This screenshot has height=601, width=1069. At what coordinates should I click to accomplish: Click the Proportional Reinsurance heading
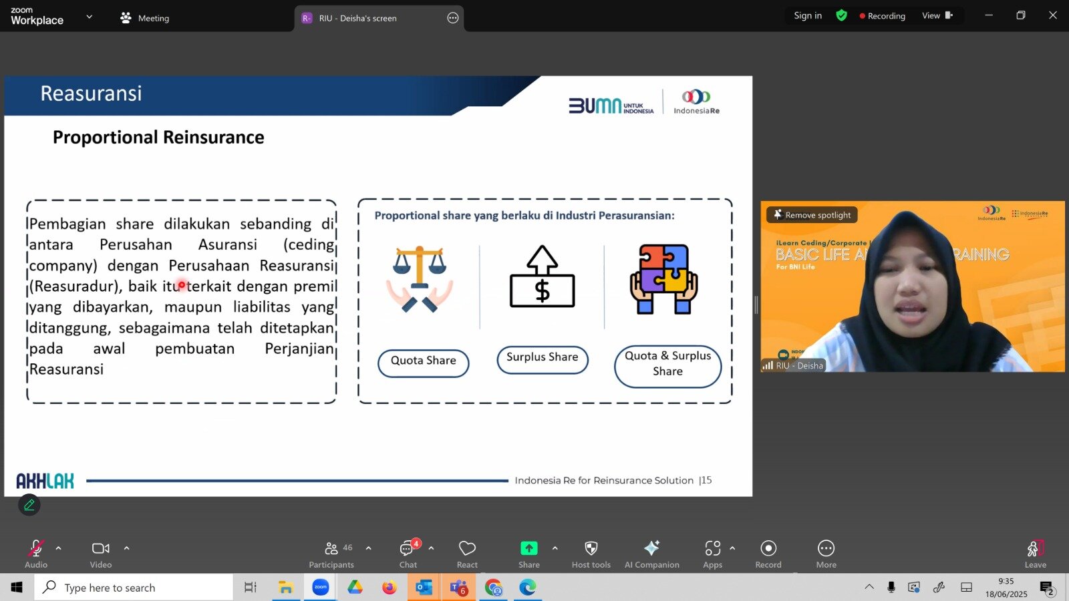[x=158, y=138]
